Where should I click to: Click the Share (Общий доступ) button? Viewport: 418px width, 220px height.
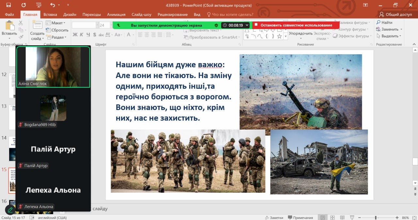click(395, 15)
